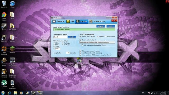Viewport: 169px width, 95px height.
Task: Click Disable next to the video capture hotkey
Action: click(x=72, y=37)
